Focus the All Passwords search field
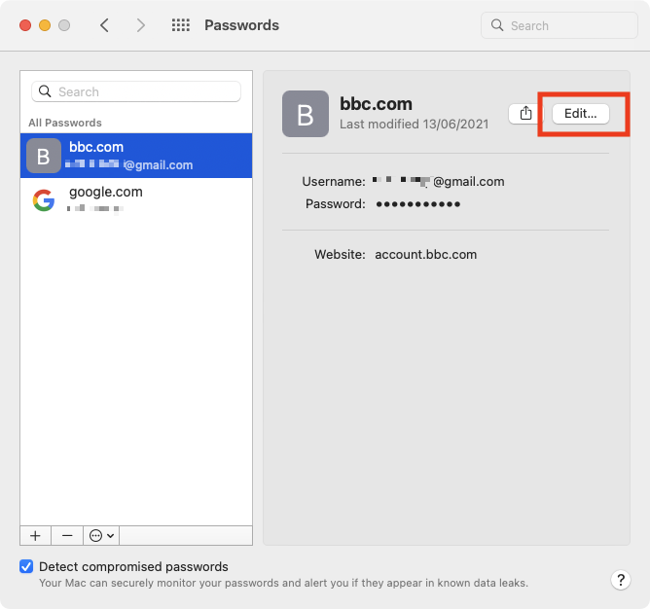The height and width of the screenshot is (609, 650). click(136, 91)
